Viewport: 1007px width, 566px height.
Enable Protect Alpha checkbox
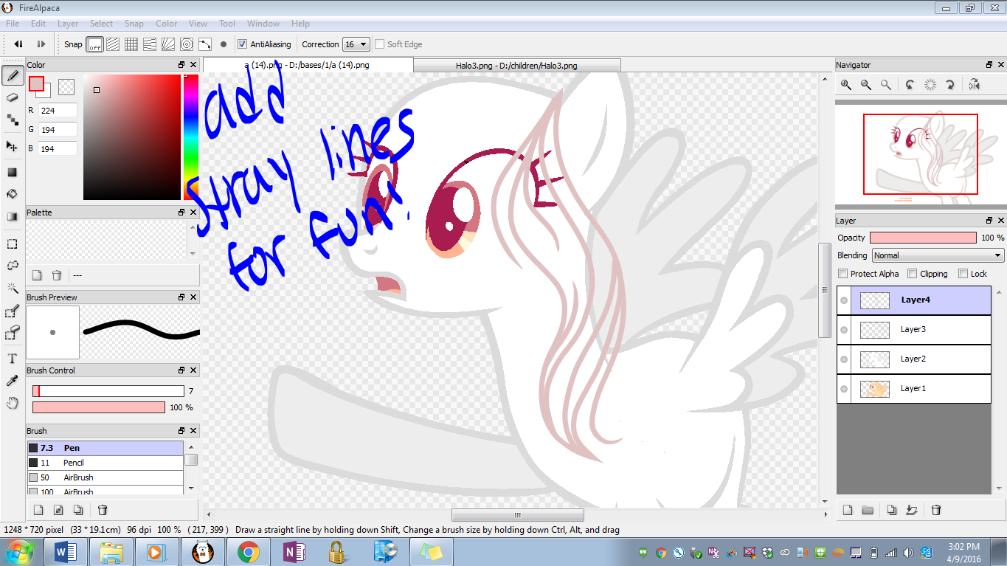click(843, 274)
